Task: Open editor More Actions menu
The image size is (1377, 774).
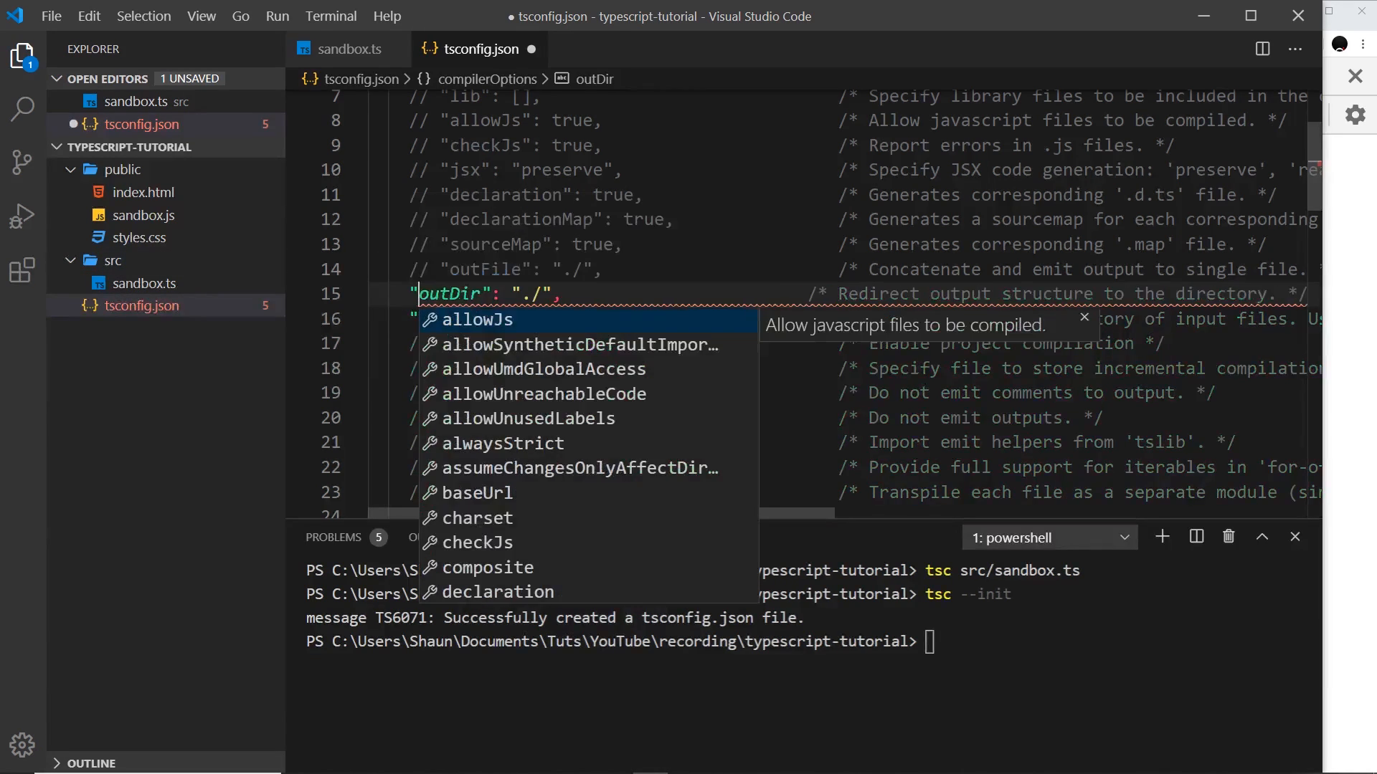Action: point(1295,49)
